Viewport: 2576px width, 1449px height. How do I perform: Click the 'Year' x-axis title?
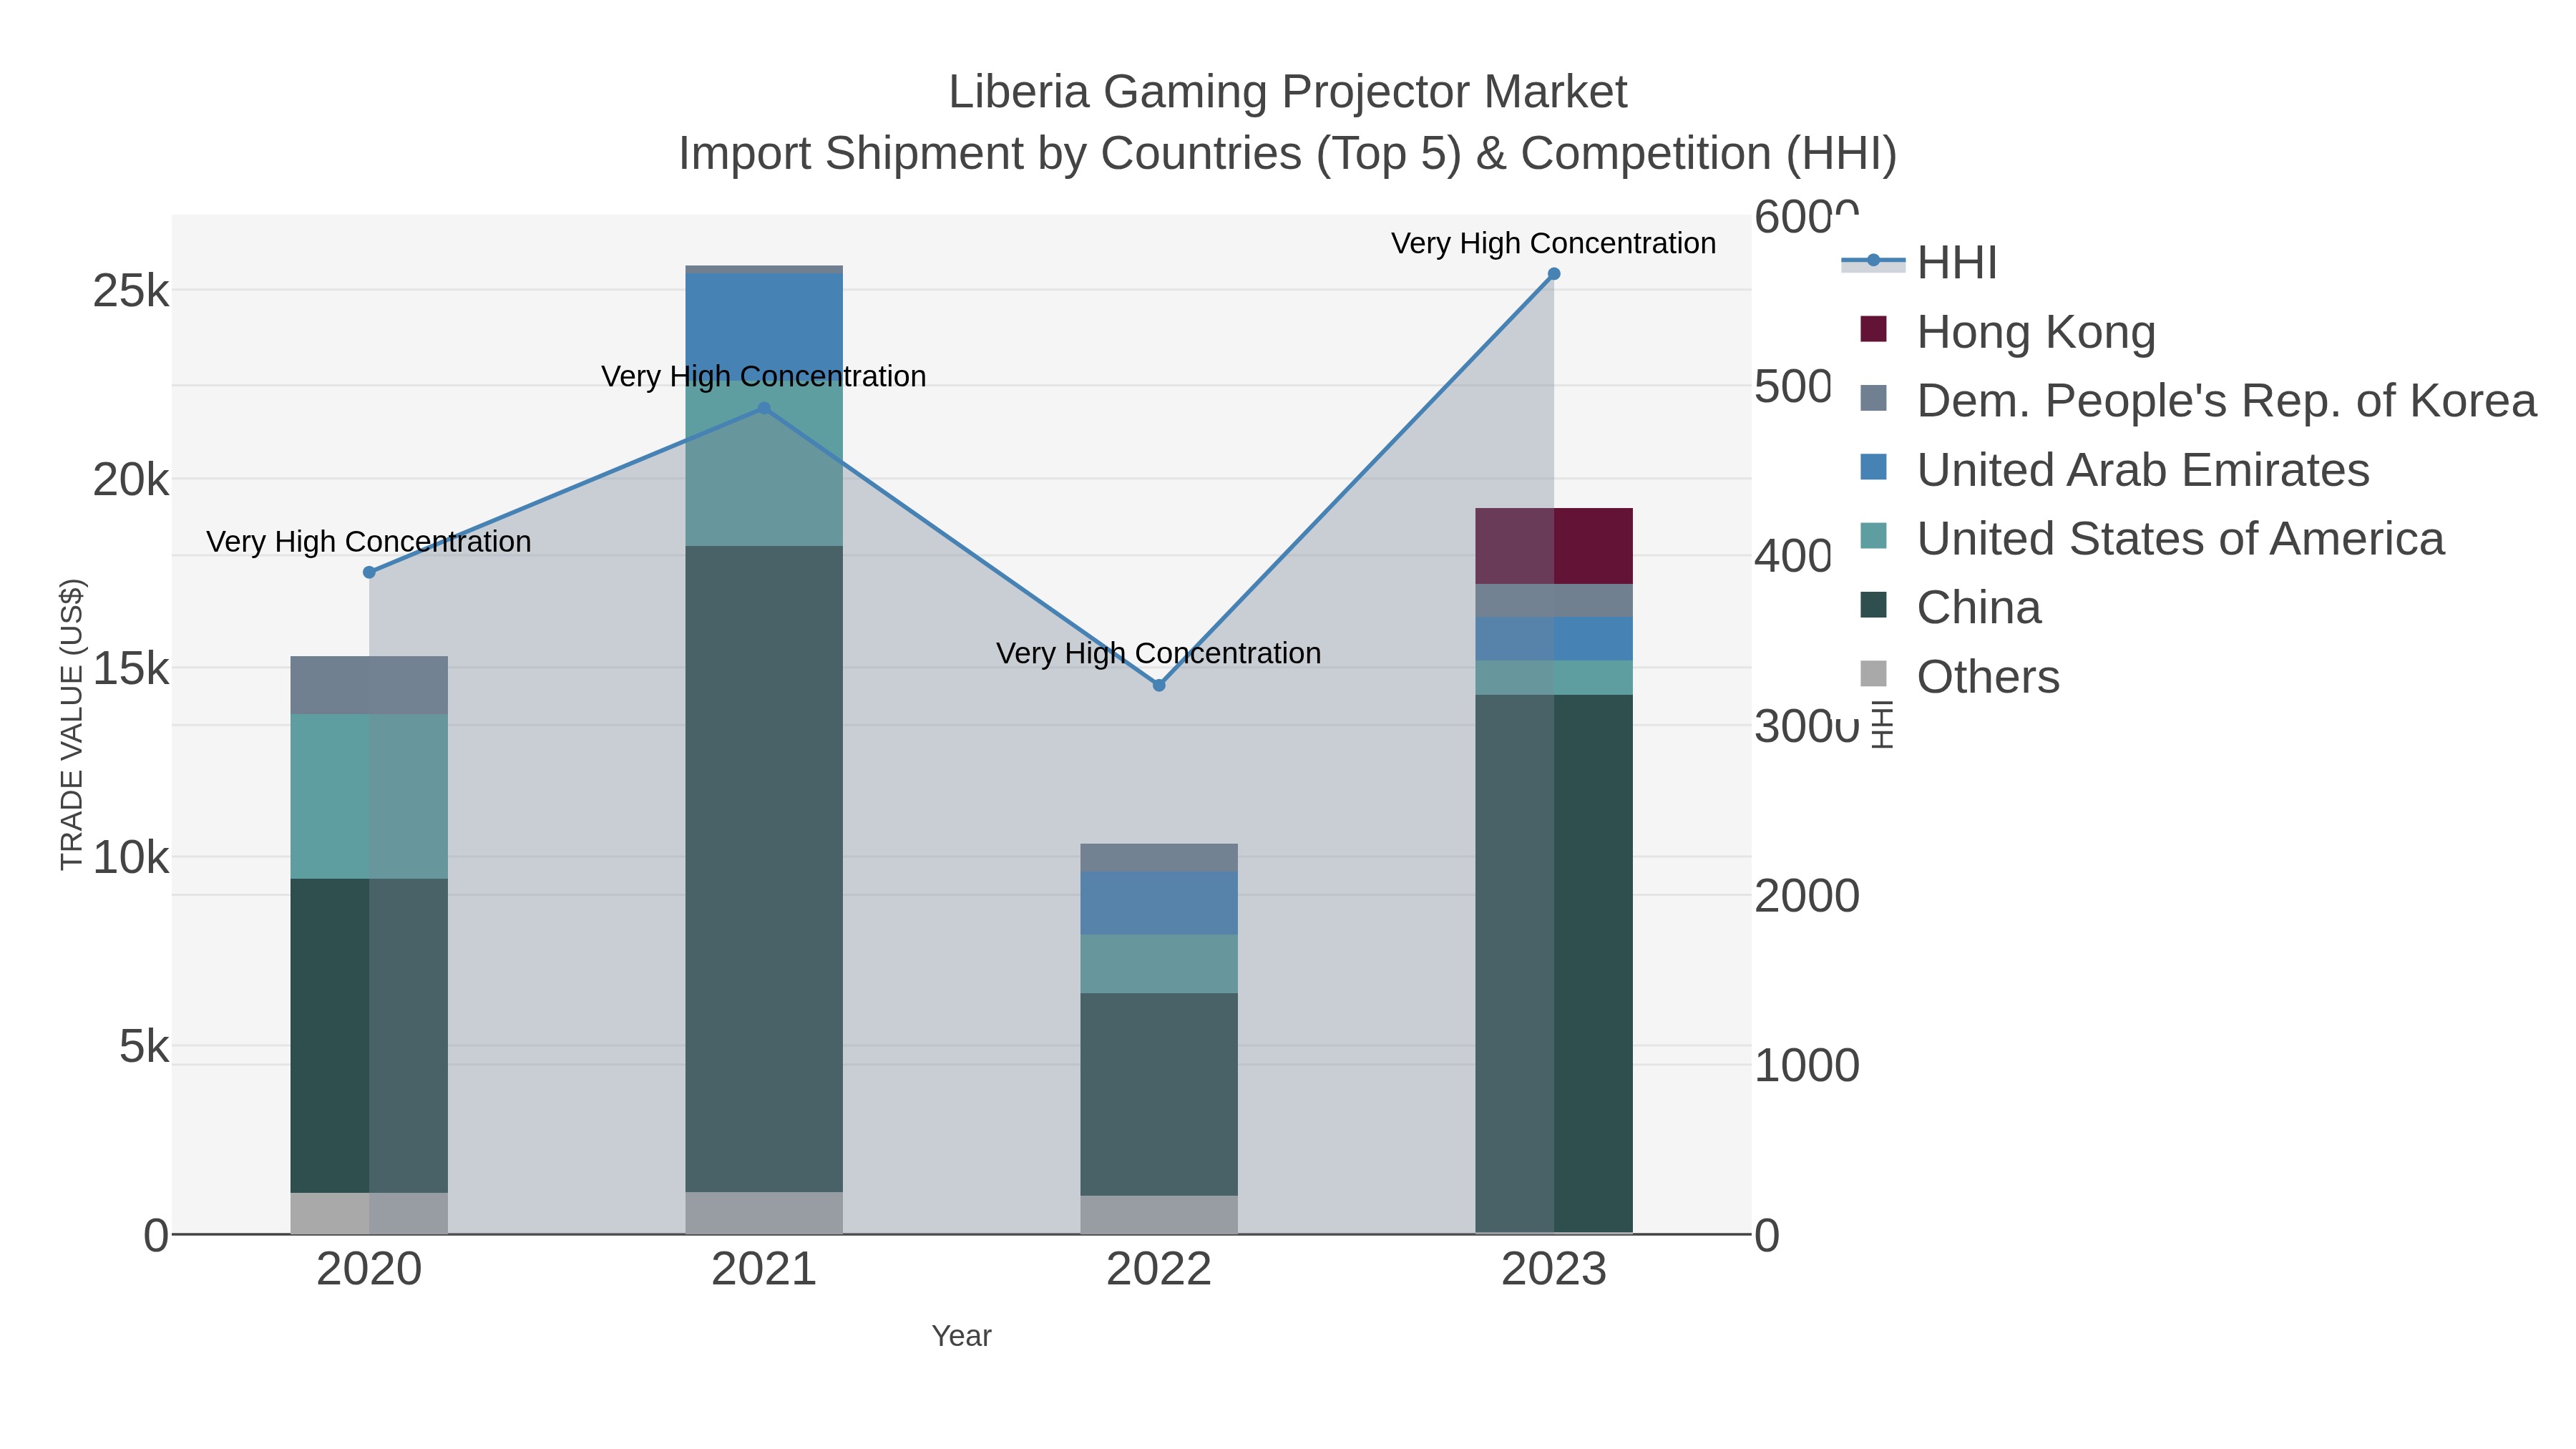[962, 1336]
